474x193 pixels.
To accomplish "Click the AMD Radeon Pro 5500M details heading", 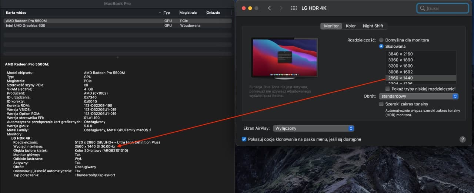I will coord(27,64).
